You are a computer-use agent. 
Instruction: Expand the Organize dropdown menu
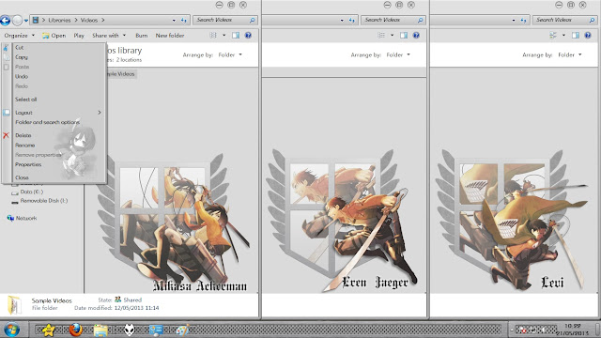coord(19,36)
